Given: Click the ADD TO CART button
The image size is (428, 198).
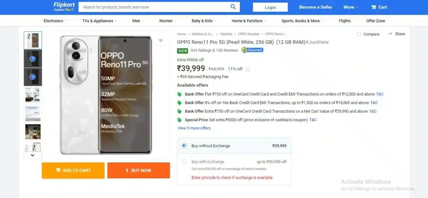Looking at the screenshot, I should [73, 170].
